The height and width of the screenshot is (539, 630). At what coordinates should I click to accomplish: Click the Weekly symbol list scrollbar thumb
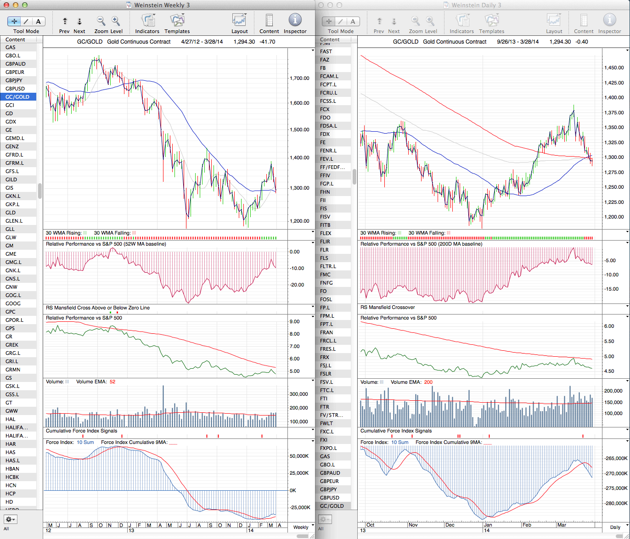point(40,191)
